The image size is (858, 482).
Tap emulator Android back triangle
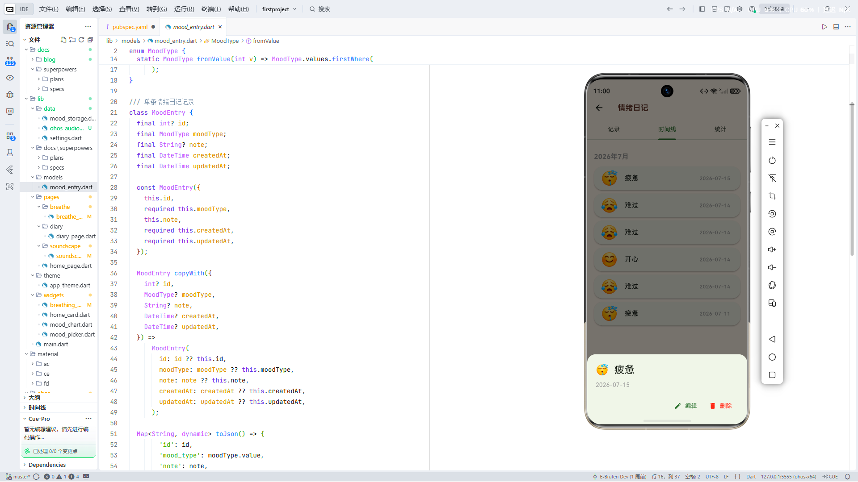[772, 339]
